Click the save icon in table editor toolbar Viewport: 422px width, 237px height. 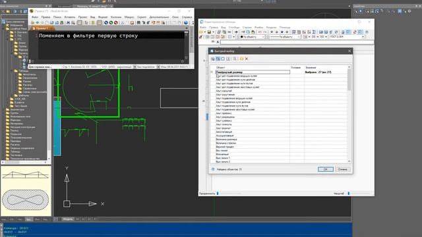tap(209, 32)
